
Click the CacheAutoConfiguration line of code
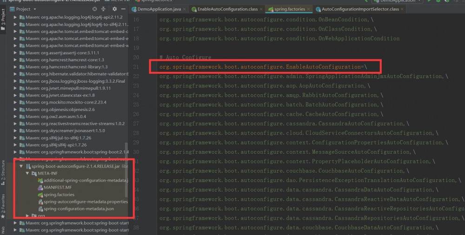tap(271, 114)
